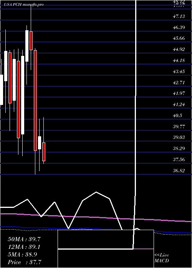This screenshot has width=192, height=268.
Task: Click the 36.82 price axis label
Action: (x=179, y=170)
